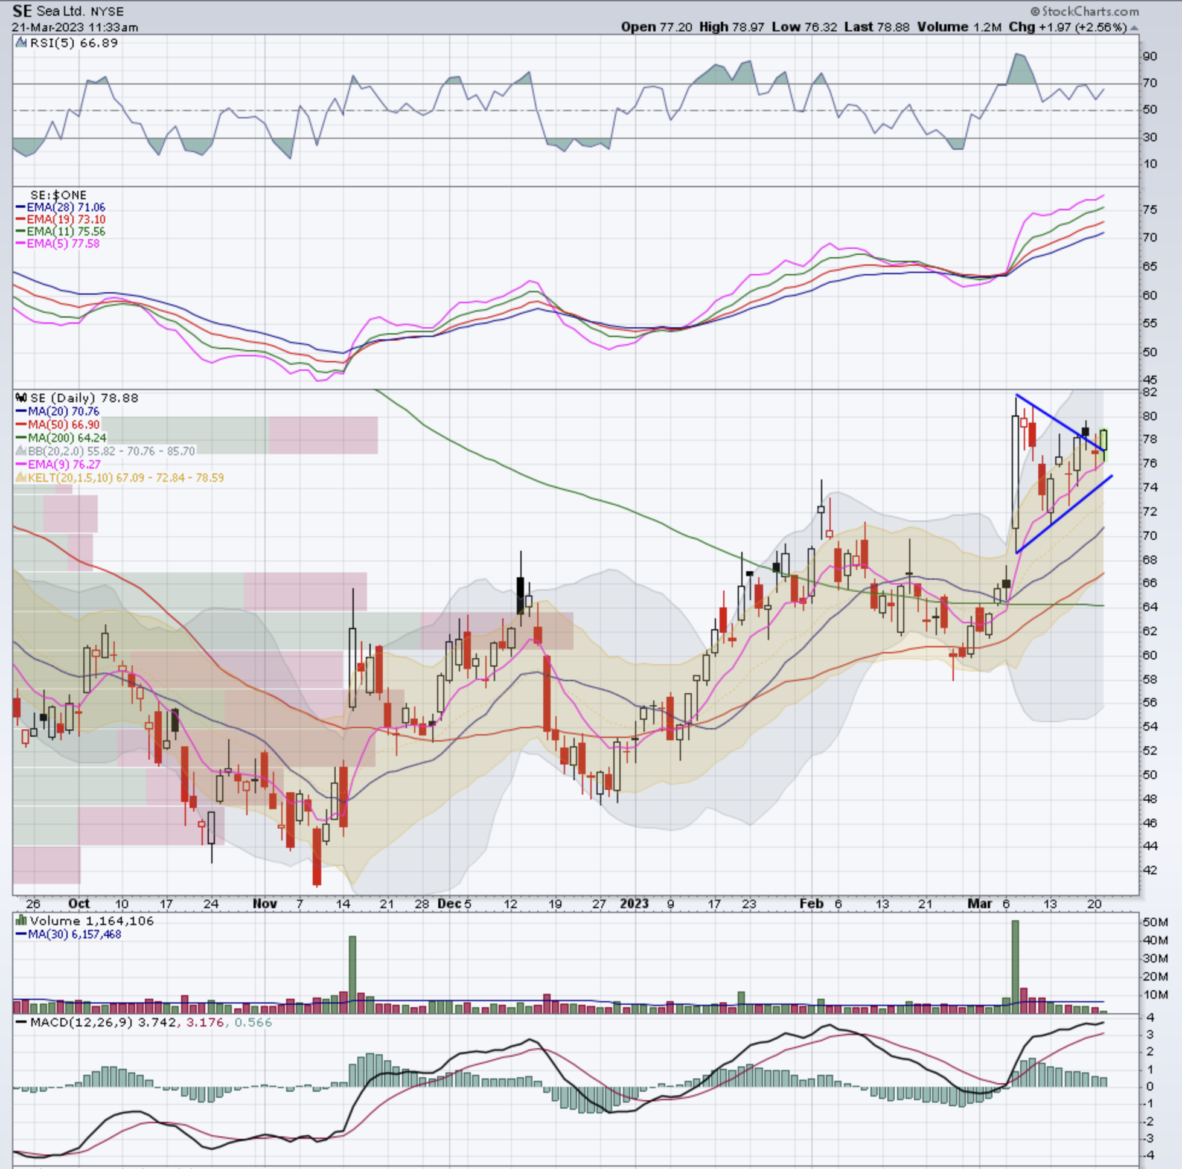Click the Keltner channel legend icon

point(21,478)
